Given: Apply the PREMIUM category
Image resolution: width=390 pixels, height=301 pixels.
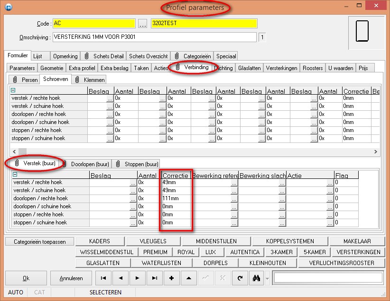Looking at the screenshot, I should point(156,252).
